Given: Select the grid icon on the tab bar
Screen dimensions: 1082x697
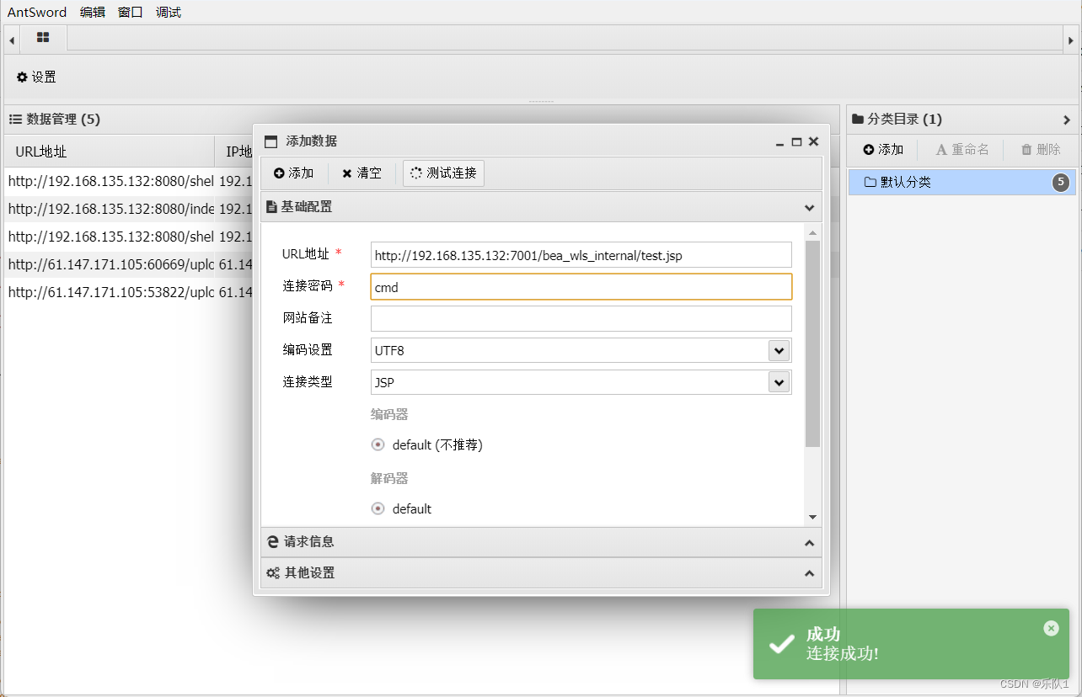Looking at the screenshot, I should pos(43,37).
